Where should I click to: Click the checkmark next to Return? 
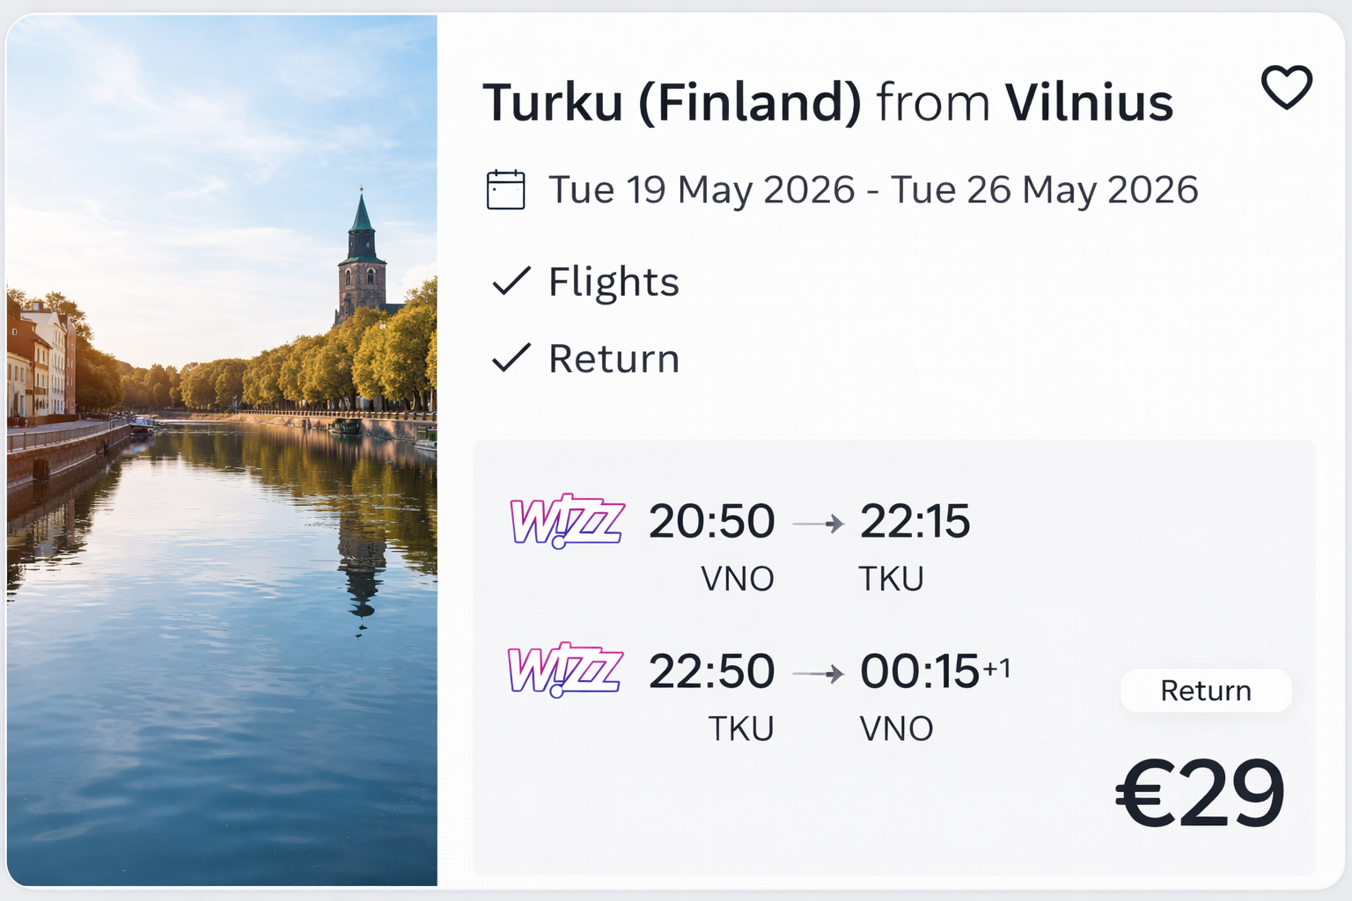511,358
